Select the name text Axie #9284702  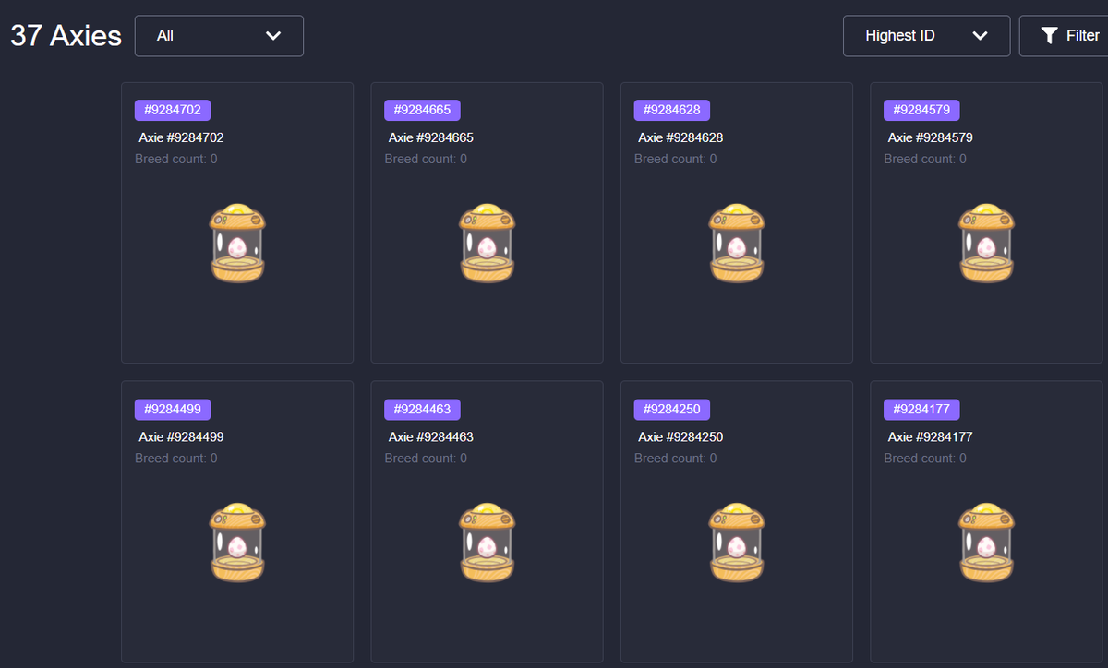pos(181,137)
